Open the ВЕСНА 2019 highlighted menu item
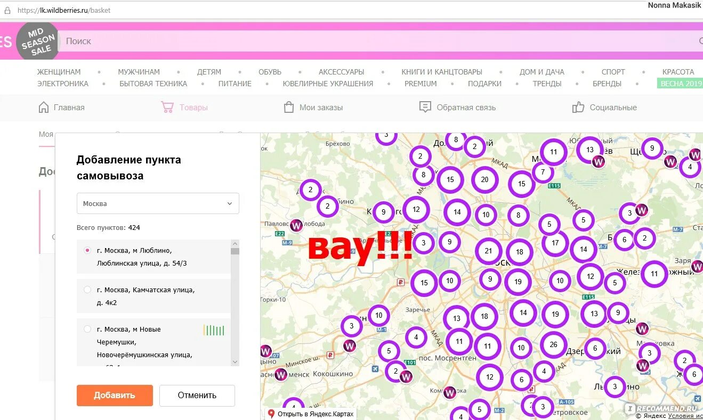Image resolution: width=703 pixels, height=420 pixels. coord(680,84)
